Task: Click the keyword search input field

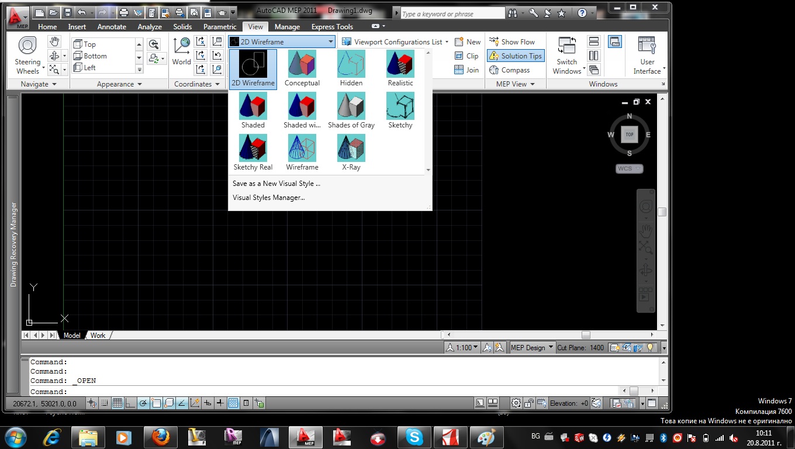Action: click(452, 13)
